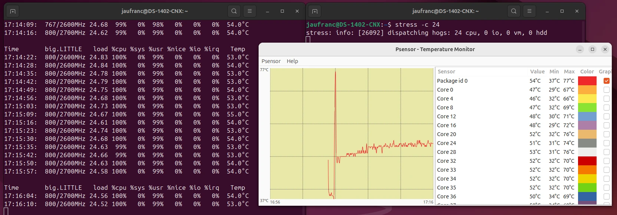The height and width of the screenshot is (215, 617).
Task: Click purple color swatch for Core 16
Action: [587, 125]
